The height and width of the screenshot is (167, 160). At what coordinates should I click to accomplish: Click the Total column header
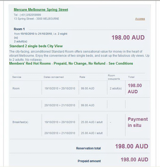(x=131, y=77)
